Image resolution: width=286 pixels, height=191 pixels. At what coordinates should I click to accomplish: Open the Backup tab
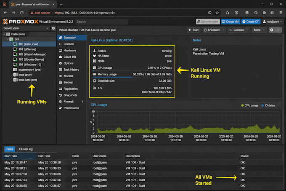pos(71,82)
